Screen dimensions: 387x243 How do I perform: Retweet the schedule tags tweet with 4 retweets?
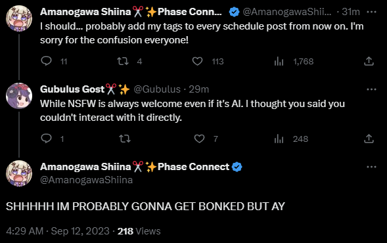pyautogui.click(x=123, y=61)
